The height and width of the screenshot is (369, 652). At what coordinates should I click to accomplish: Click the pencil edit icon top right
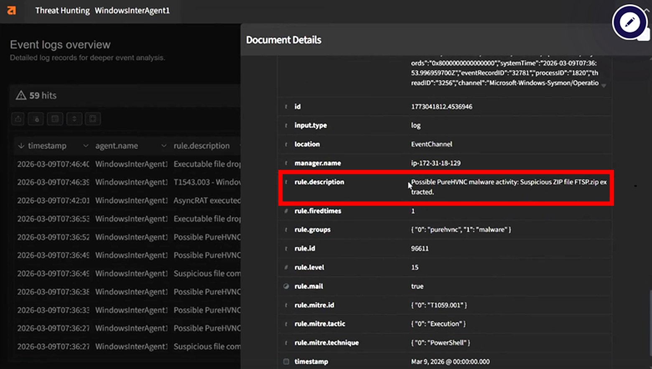[x=629, y=22]
